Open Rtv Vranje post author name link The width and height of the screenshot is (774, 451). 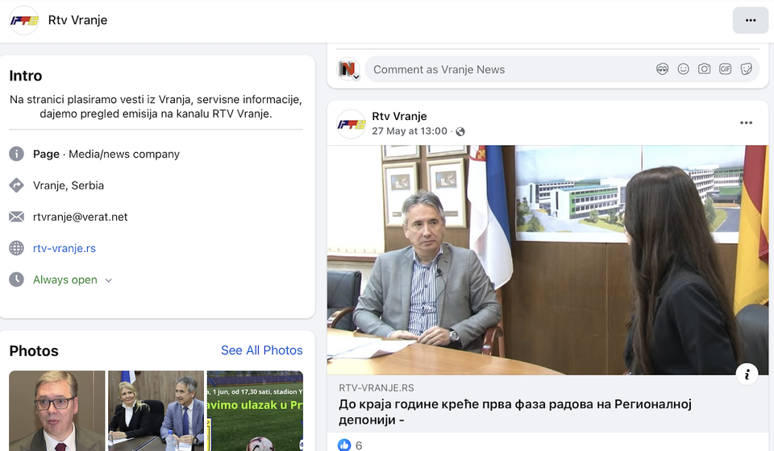(x=399, y=116)
